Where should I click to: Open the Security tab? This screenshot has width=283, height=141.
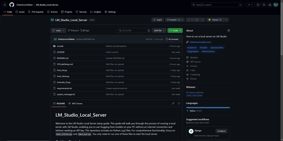81,12
